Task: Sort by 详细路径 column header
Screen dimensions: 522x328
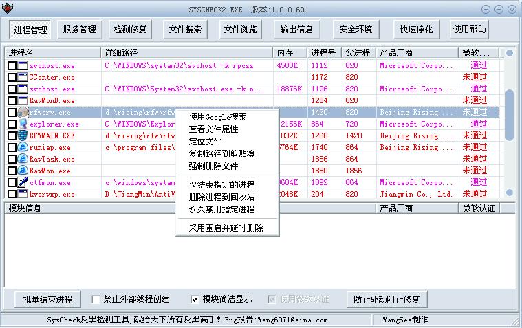Action: click(x=186, y=53)
